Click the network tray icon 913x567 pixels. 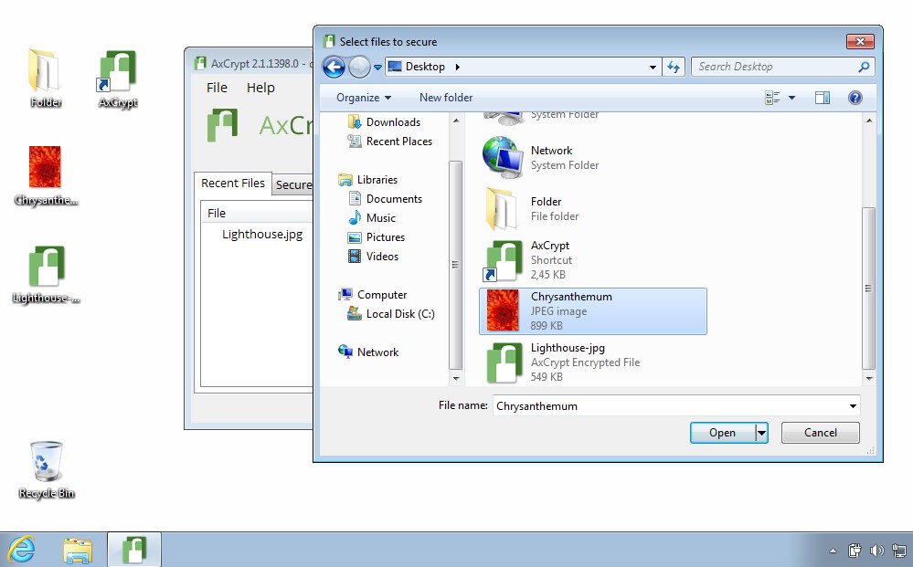coord(899,551)
